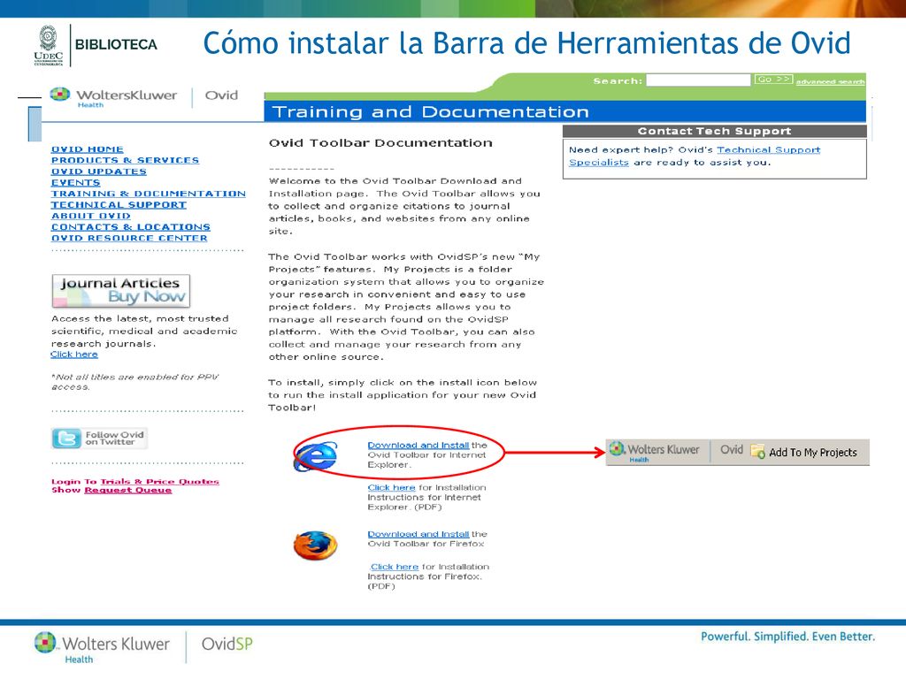The height and width of the screenshot is (679, 906).
Task: Click the Wolters Kluwer logo in Ovid toolbar
Action: [x=655, y=452]
